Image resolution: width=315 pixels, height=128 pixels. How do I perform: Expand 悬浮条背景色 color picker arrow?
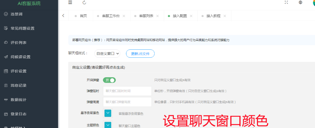[108, 113]
